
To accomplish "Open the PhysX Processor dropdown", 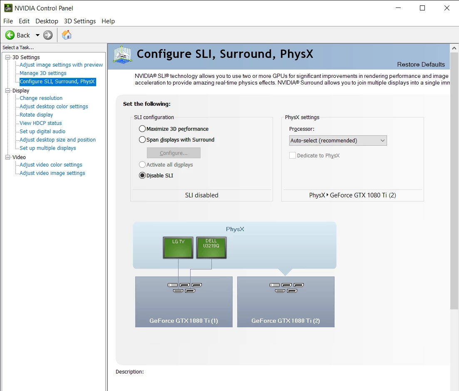I will tap(338, 141).
